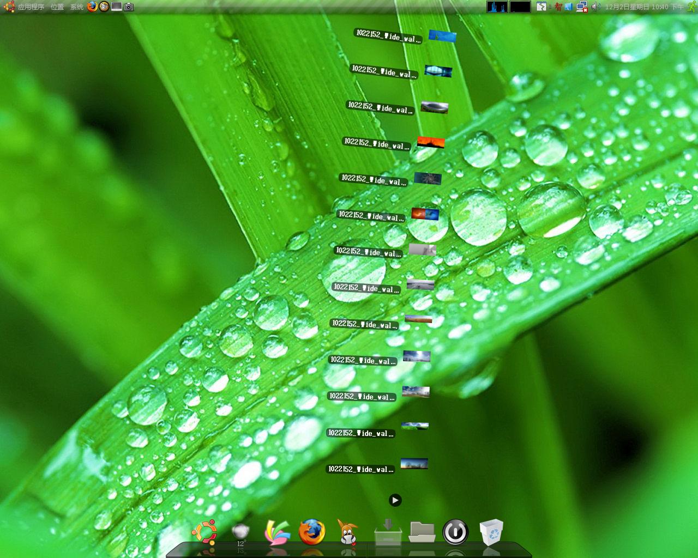Open the clock showing 12月2日星期日 10:40
The width and height of the screenshot is (698, 558).
(x=644, y=7)
